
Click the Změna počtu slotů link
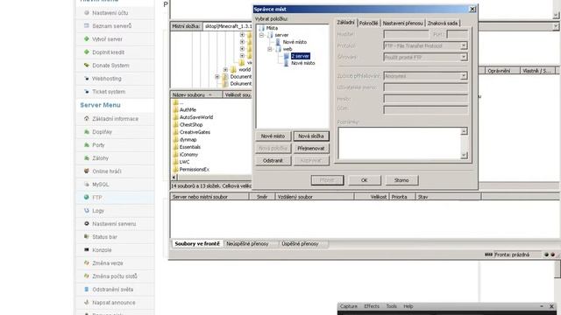[115, 276]
